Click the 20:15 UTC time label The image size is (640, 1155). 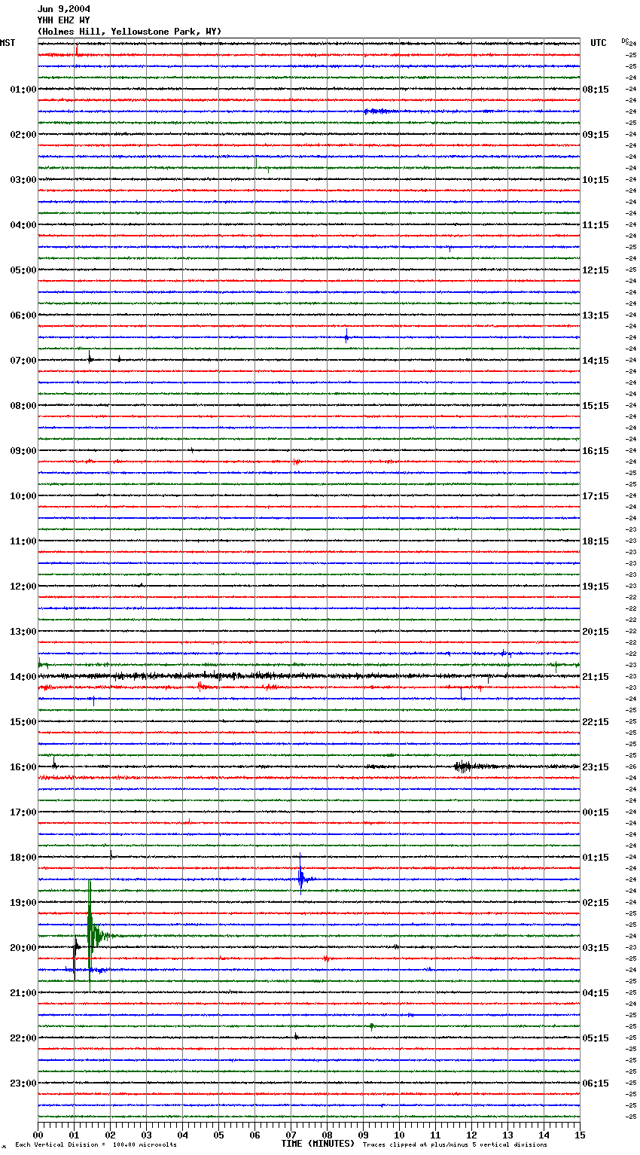(x=596, y=632)
